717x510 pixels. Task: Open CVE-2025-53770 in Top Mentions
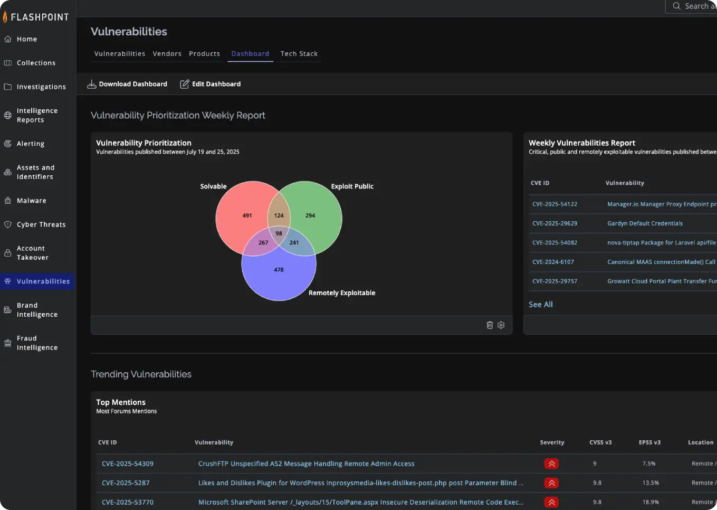click(x=128, y=502)
